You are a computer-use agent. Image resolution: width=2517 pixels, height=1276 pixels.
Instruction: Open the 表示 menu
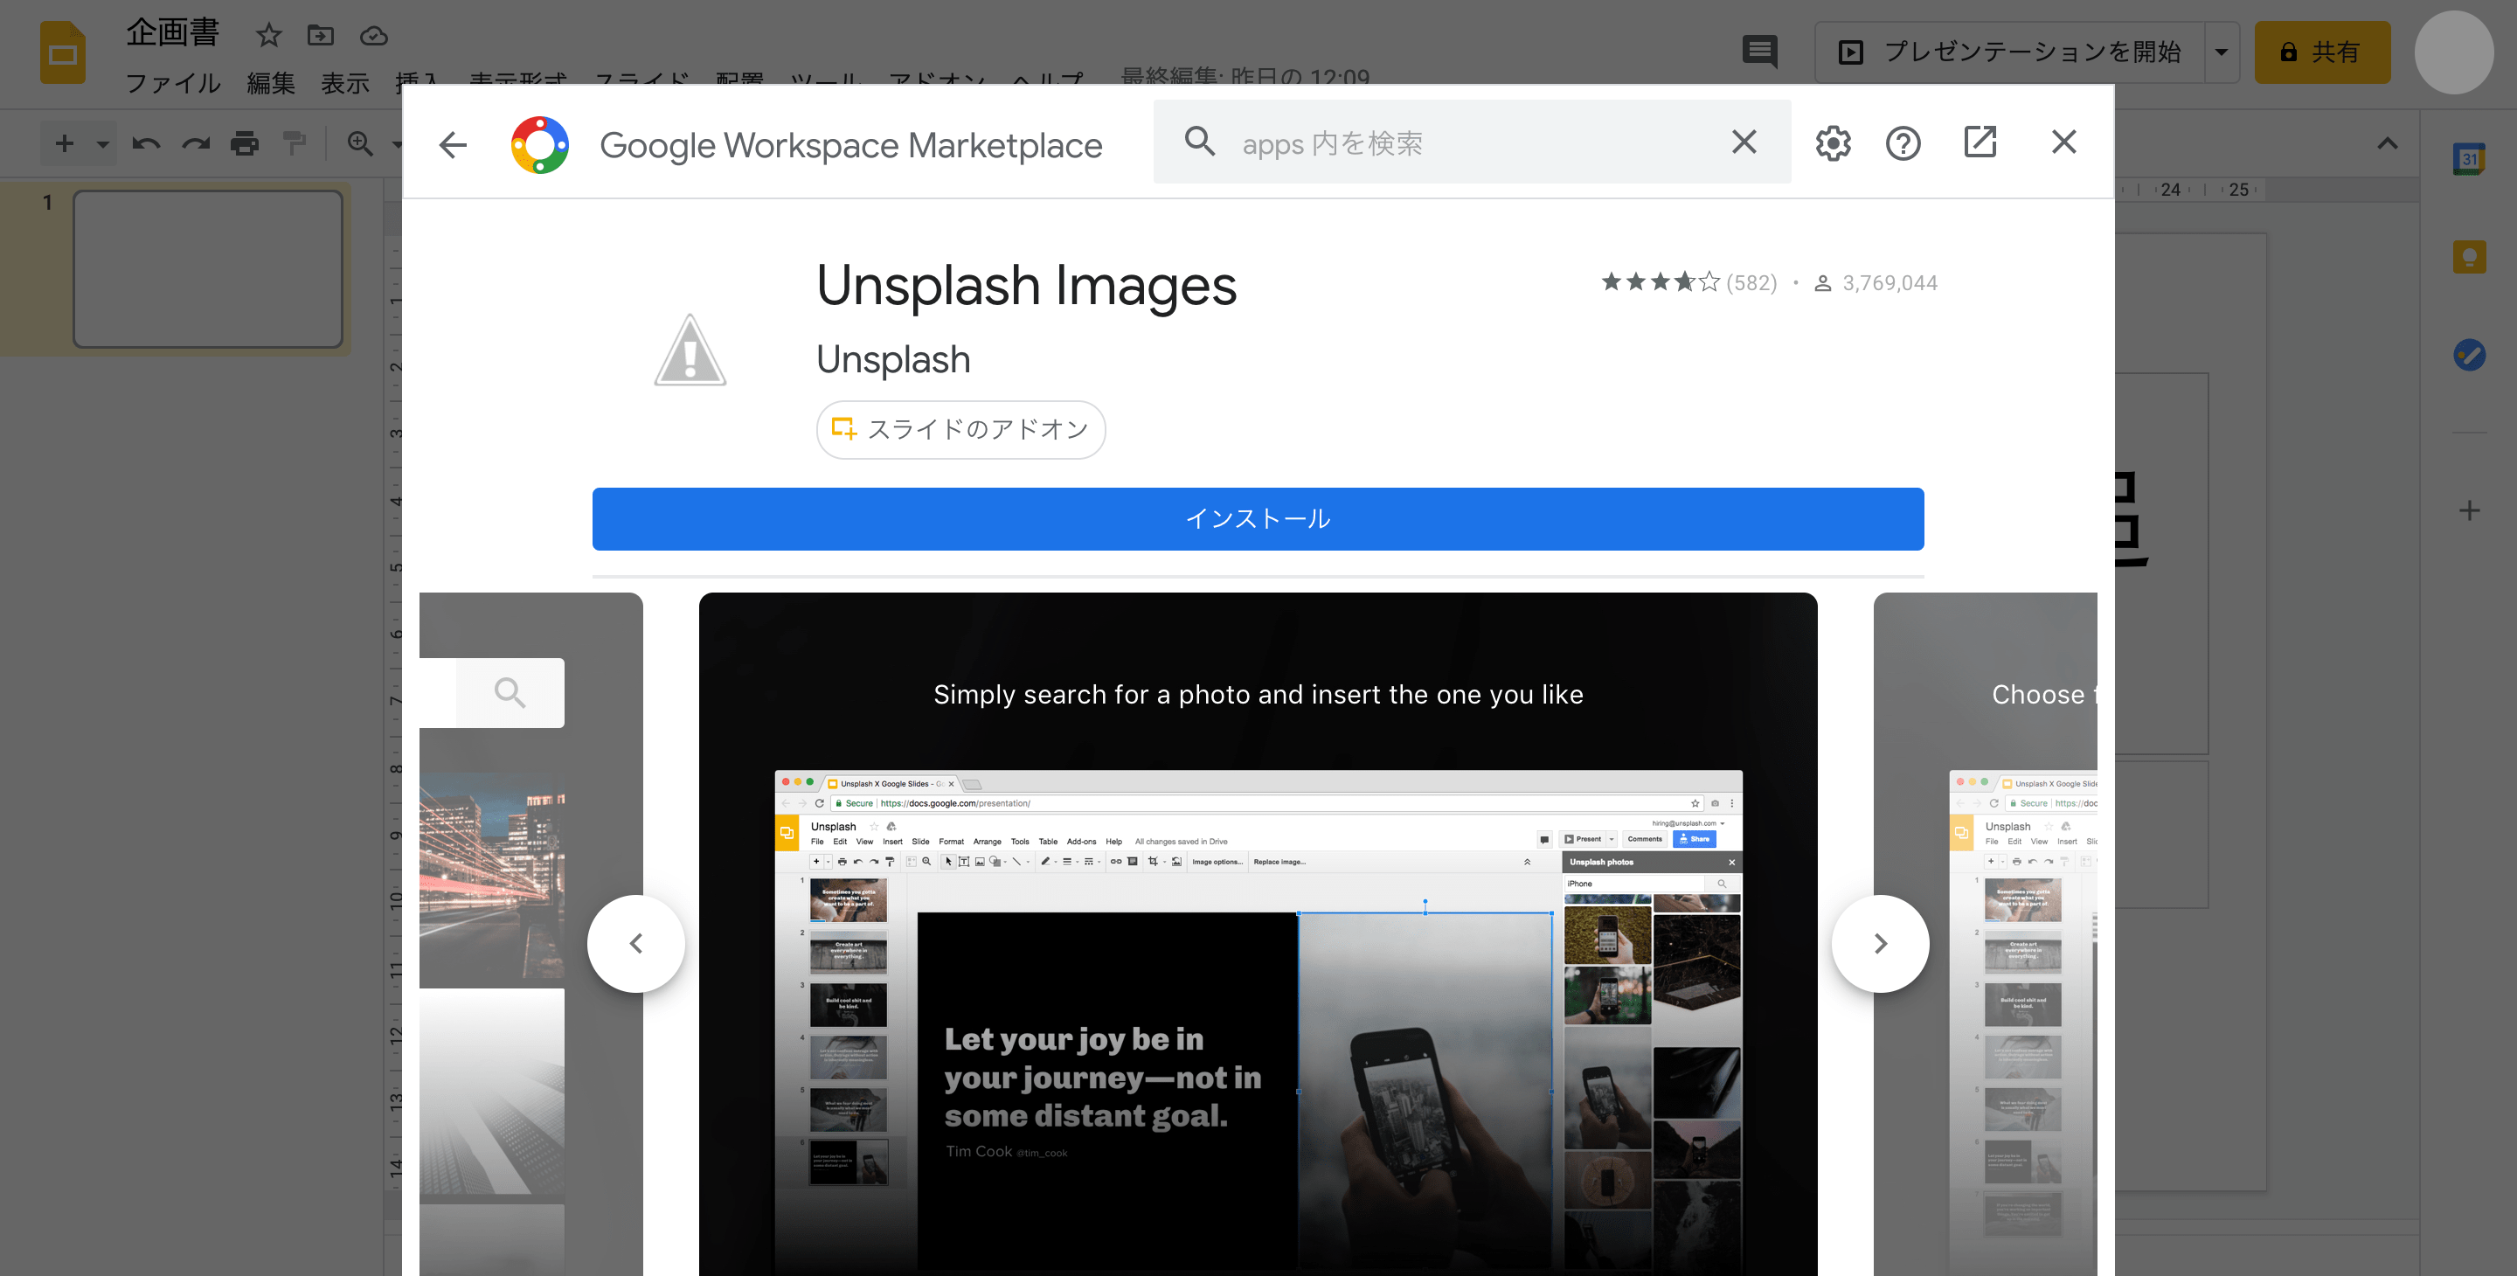point(345,84)
